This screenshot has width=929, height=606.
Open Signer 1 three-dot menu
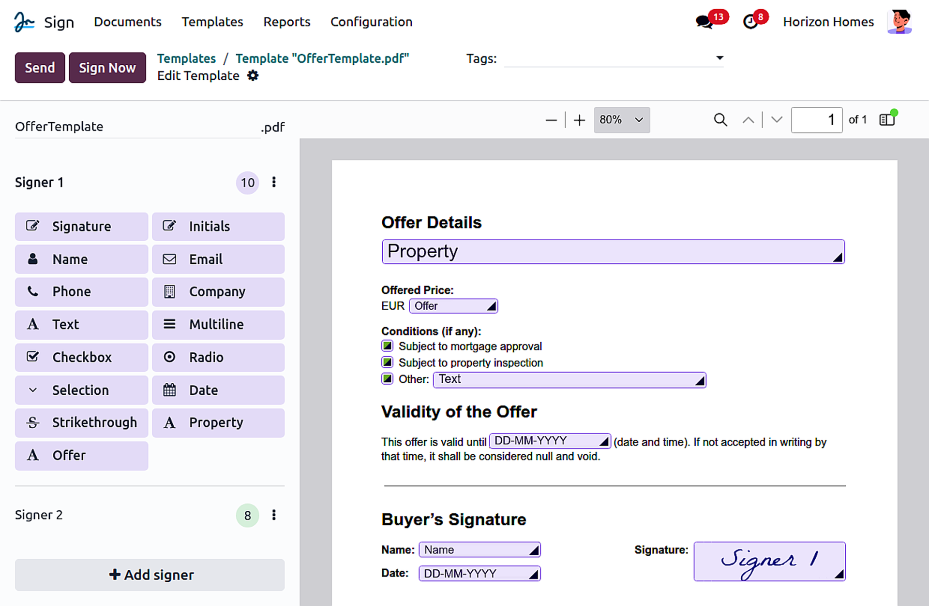pos(274,182)
